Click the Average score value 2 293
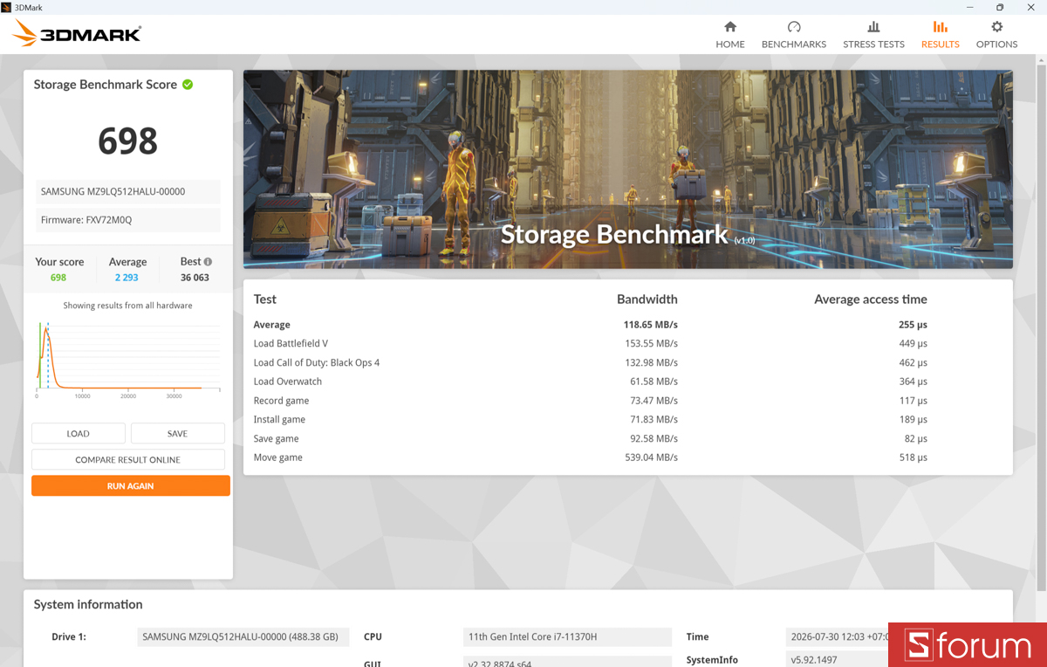The width and height of the screenshot is (1047, 667). 127,278
